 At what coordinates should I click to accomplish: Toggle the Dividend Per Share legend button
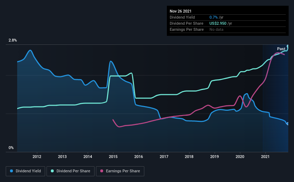[71, 171]
